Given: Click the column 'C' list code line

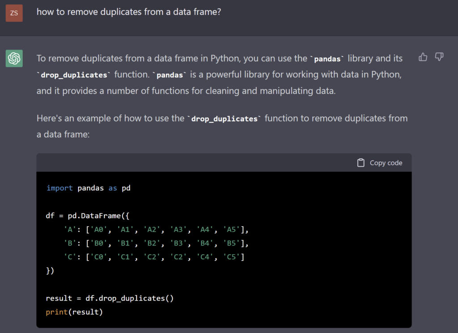Looking at the screenshot, I should [x=154, y=257].
